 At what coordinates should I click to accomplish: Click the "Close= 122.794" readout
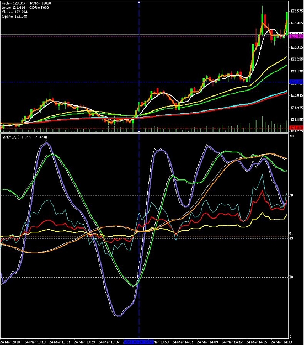click(14, 12)
